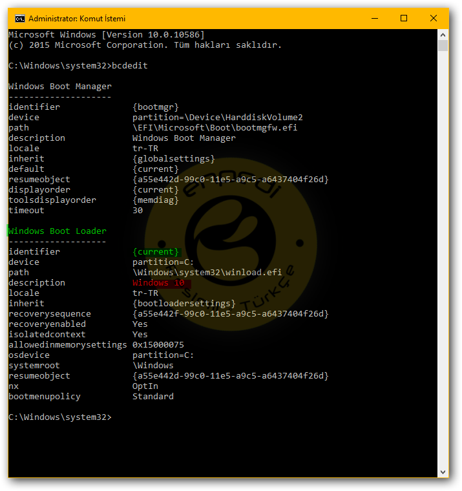Click the recoverysequence GUID value
The height and width of the screenshot is (491, 462).
230,314
